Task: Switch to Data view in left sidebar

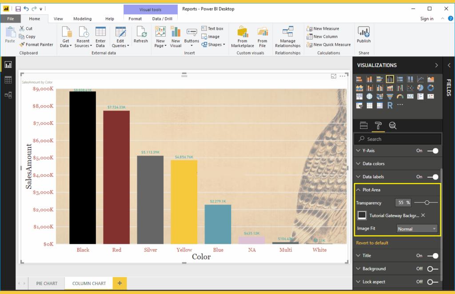Action: pos(8,80)
